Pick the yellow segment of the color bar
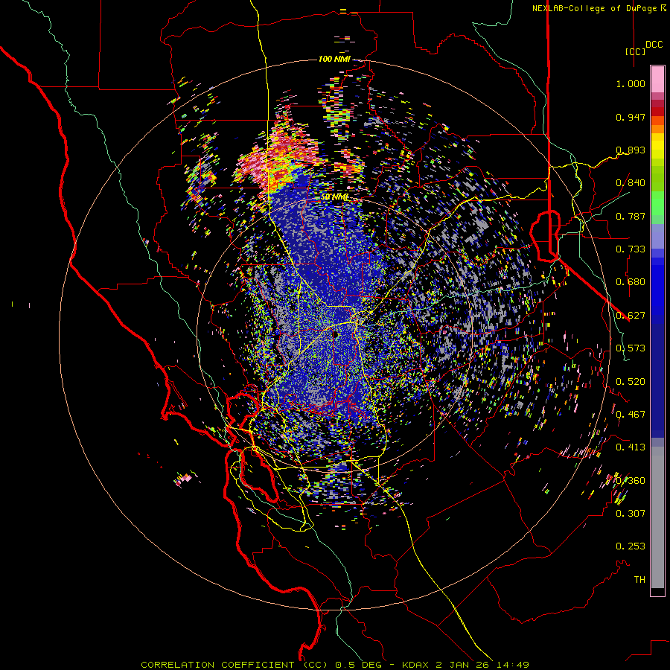This screenshot has height=670, width=670. pyautogui.click(x=657, y=146)
